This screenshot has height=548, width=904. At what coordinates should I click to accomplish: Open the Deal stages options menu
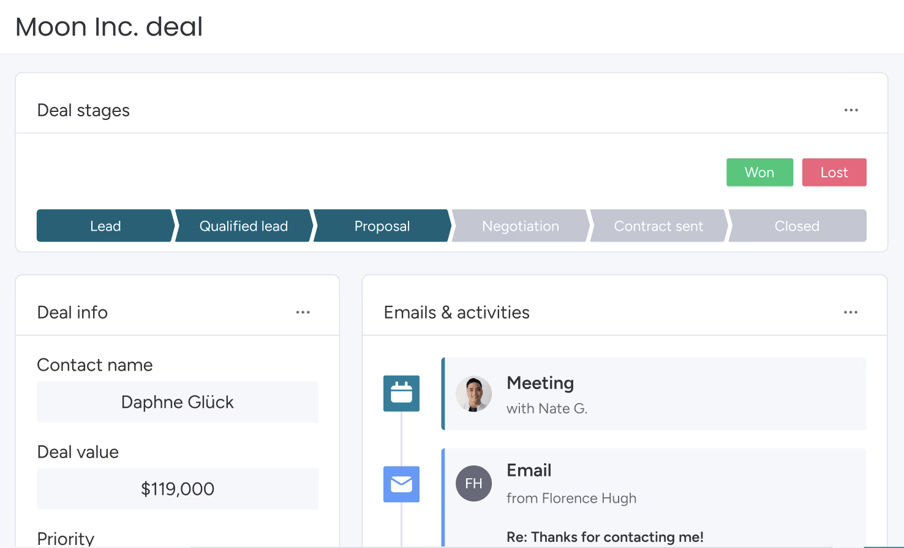[x=851, y=110]
